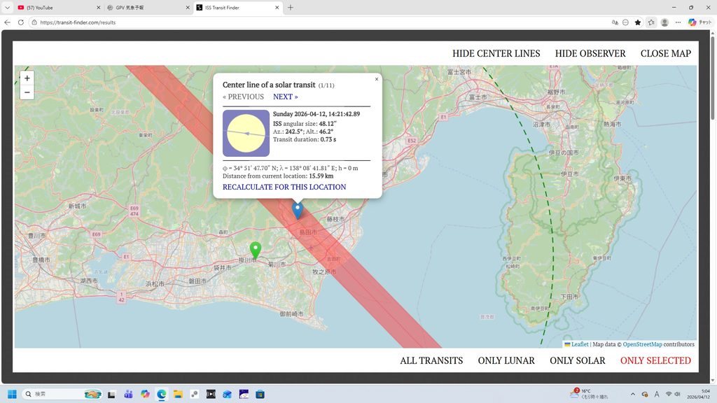This screenshot has width=717, height=403.
Task: Open the weather widget 16°C
Action: (x=589, y=394)
